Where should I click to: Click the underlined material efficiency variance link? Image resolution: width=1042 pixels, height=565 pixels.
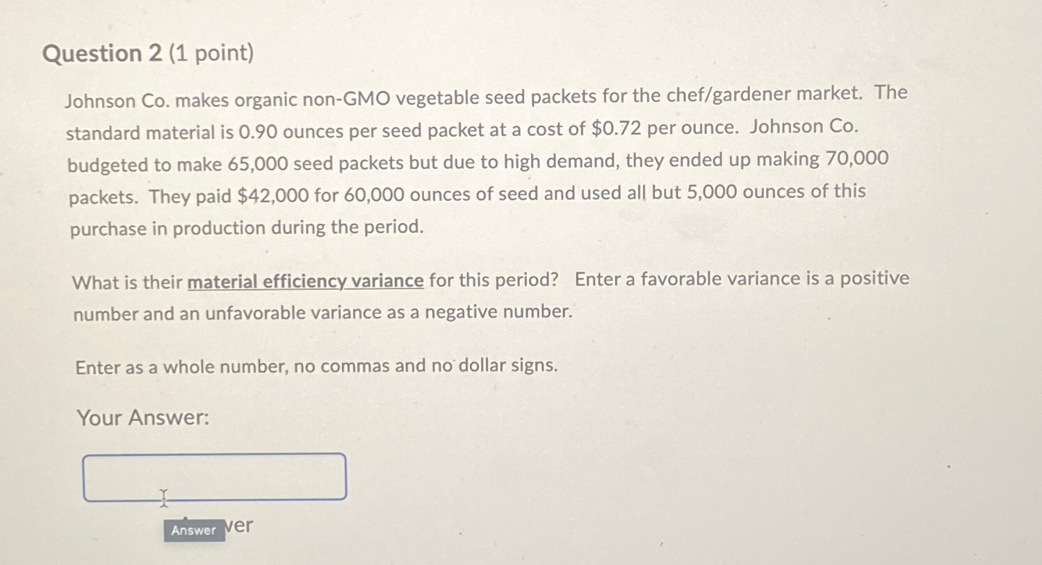[x=304, y=281]
